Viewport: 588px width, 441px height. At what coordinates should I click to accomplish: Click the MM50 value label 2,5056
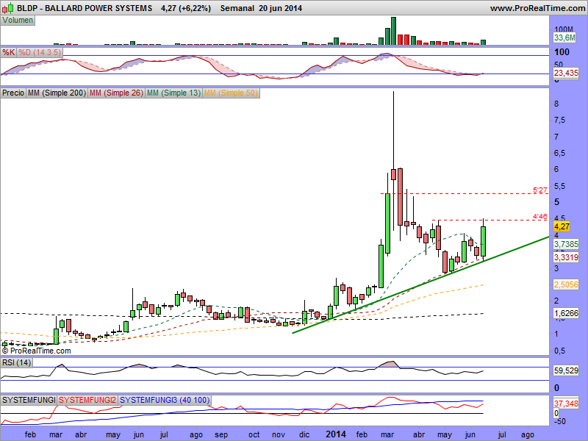(566, 284)
